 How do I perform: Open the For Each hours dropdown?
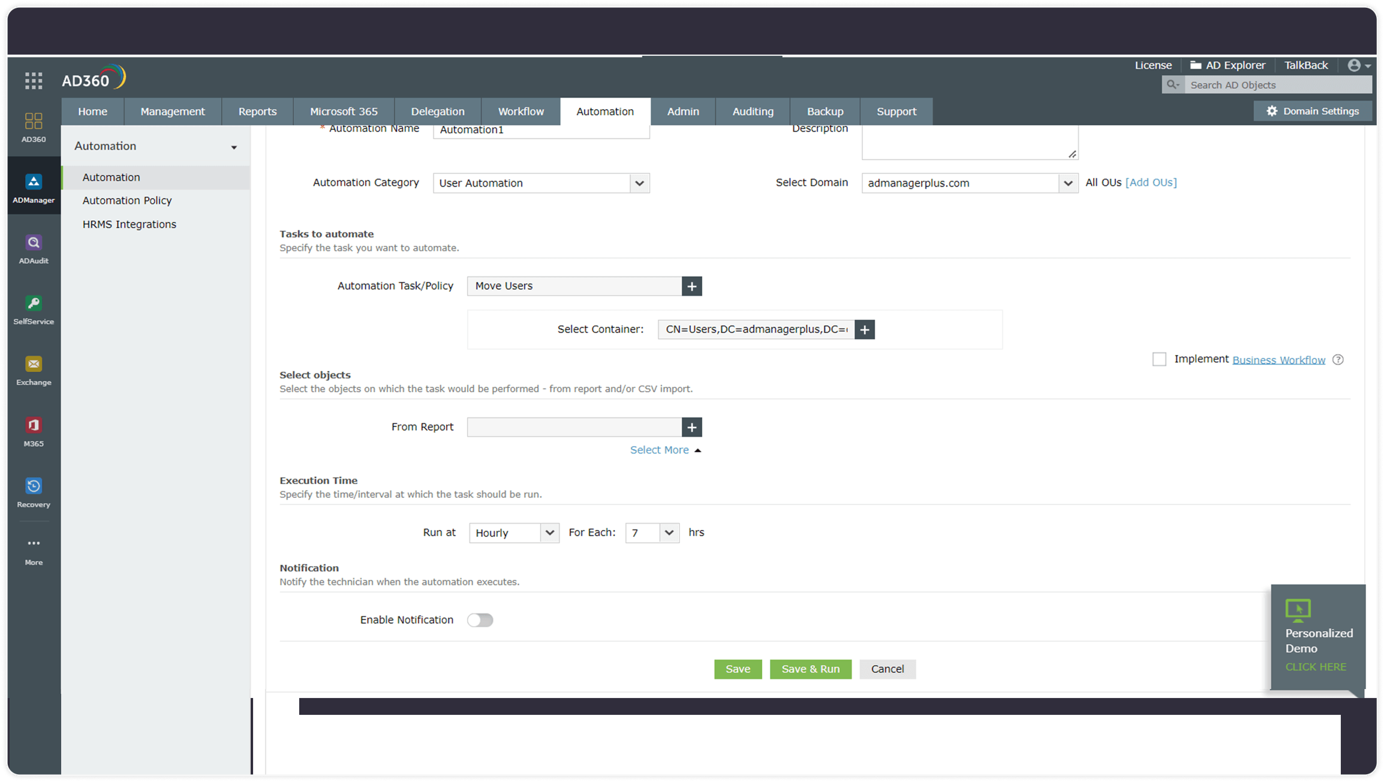click(x=652, y=533)
